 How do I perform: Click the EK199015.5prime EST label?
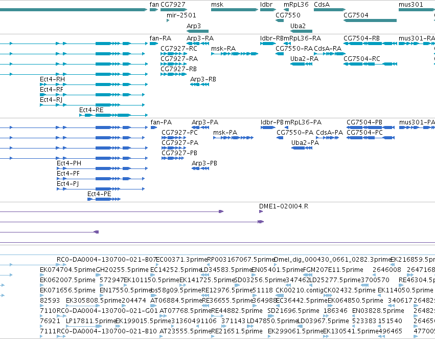(x=143, y=321)
